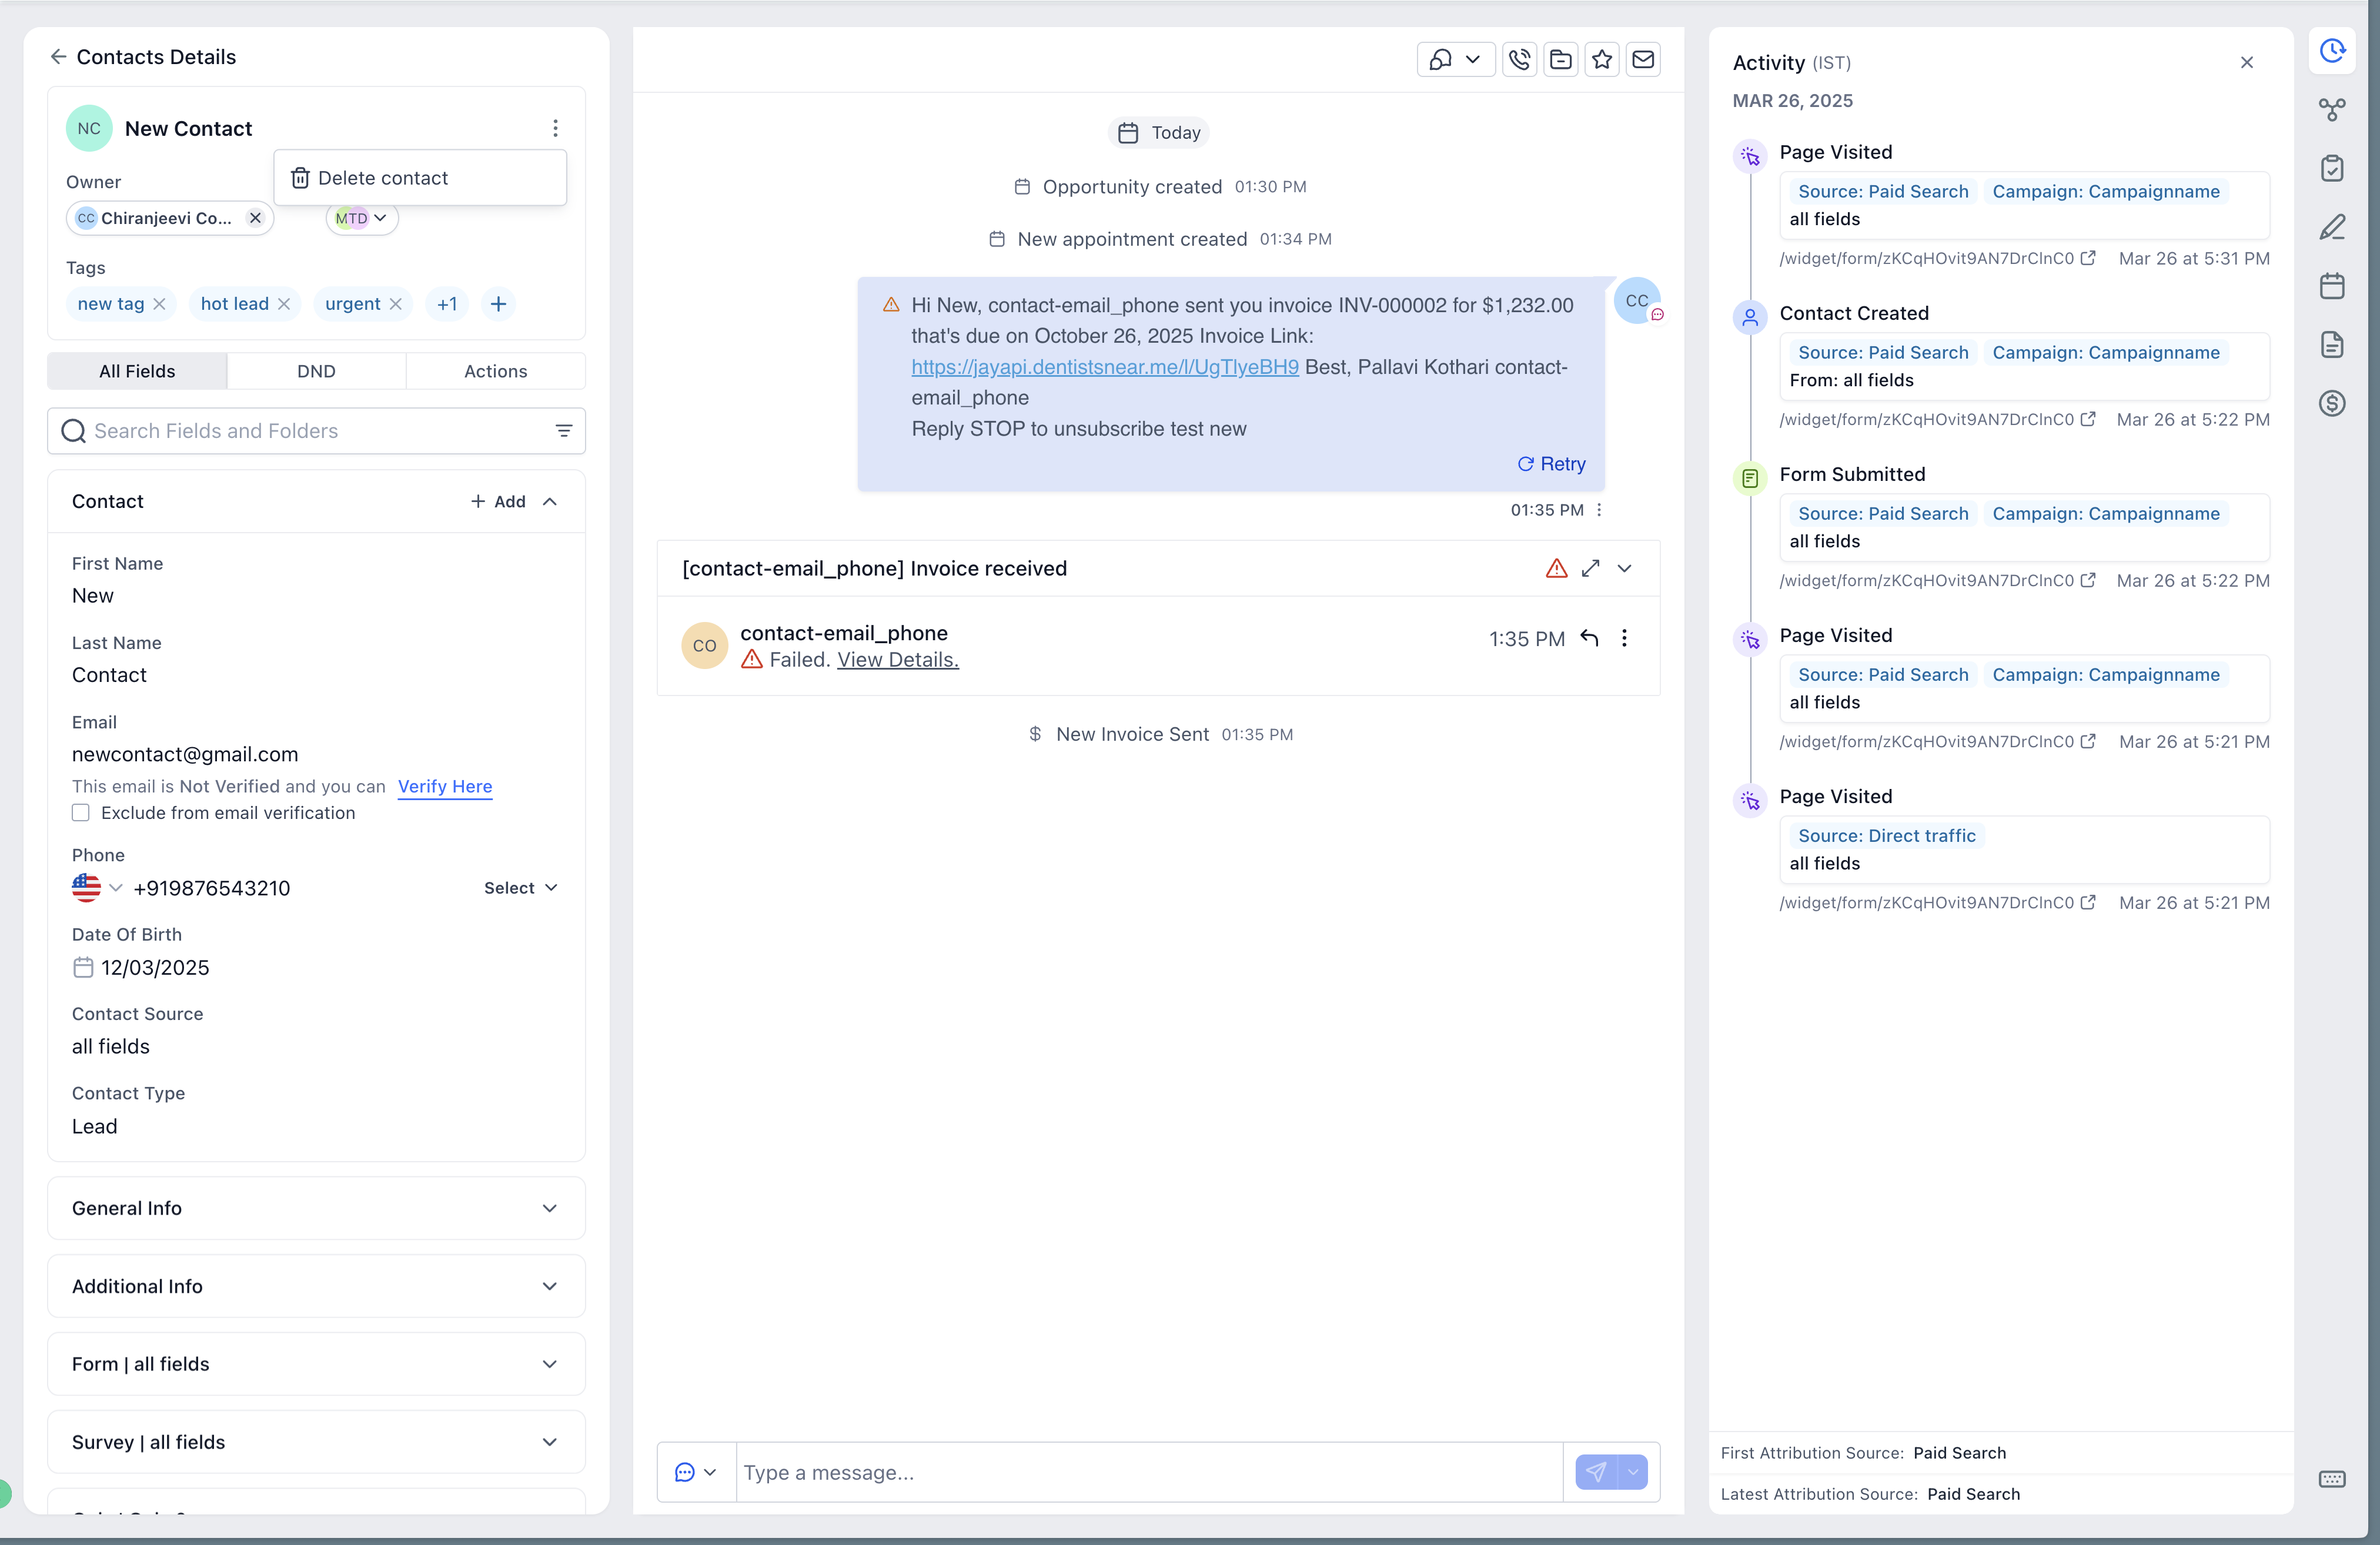
Task: Expand the Additional Info section
Action: click(x=316, y=1286)
